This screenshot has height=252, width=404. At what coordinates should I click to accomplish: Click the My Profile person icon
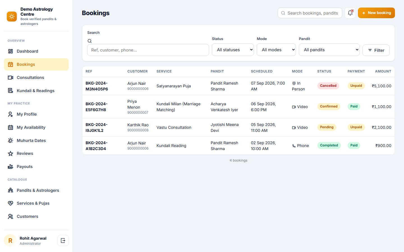pyautogui.click(x=11, y=114)
